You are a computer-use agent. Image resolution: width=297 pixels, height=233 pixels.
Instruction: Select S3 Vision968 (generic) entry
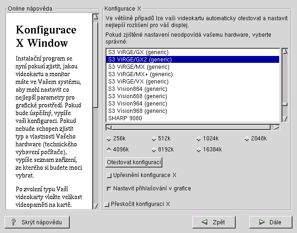click(137, 111)
